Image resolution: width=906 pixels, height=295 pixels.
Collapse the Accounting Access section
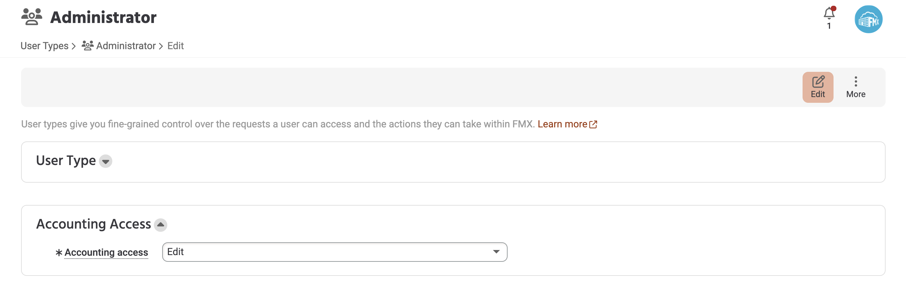click(x=160, y=225)
